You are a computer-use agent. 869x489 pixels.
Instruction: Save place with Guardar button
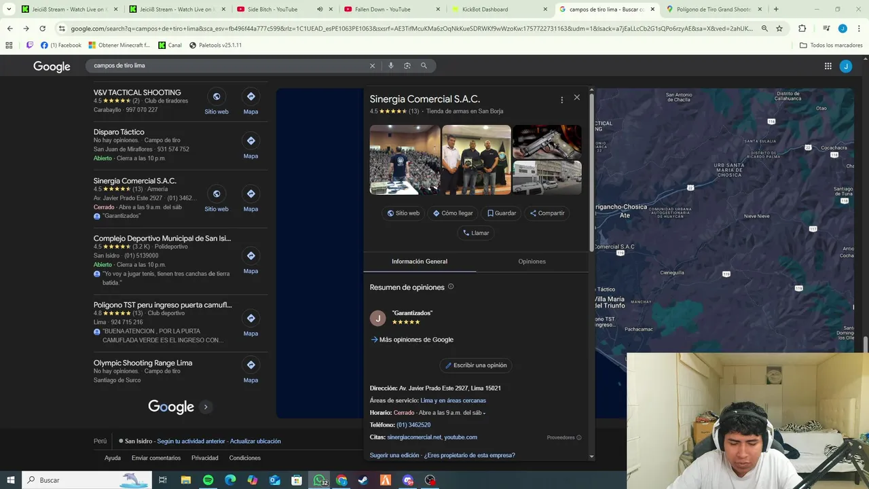502,213
